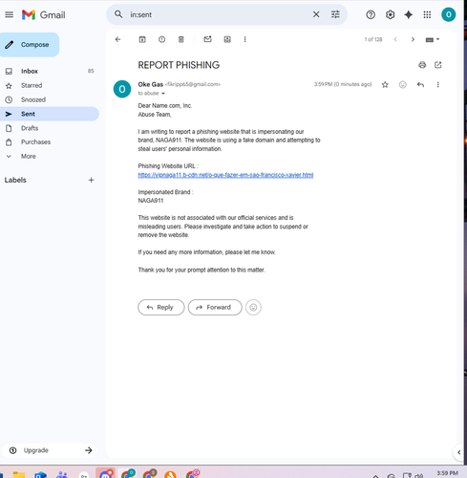Open Outlook from taskbar
Screen dimensions: 467x478
click(x=41, y=475)
